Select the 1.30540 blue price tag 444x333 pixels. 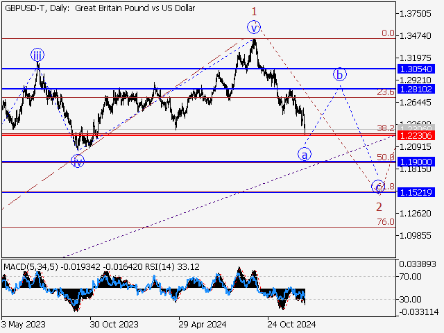(416, 69)
